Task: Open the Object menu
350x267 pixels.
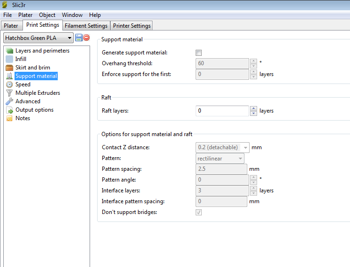Action: click(47, 15)
